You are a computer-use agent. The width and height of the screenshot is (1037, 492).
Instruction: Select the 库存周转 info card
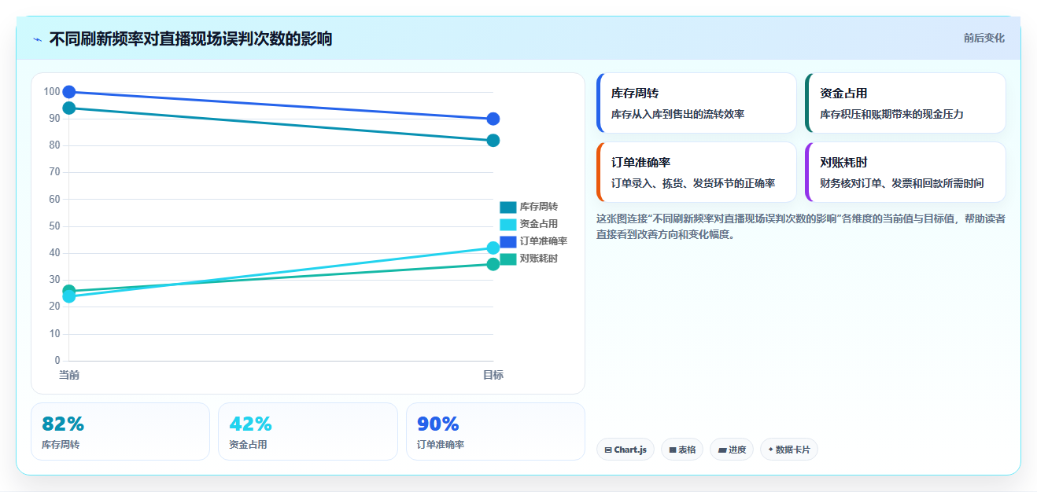coord(696,103)
